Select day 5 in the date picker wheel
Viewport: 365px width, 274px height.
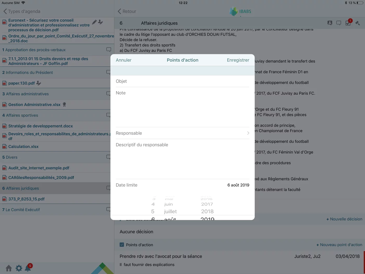153,211
